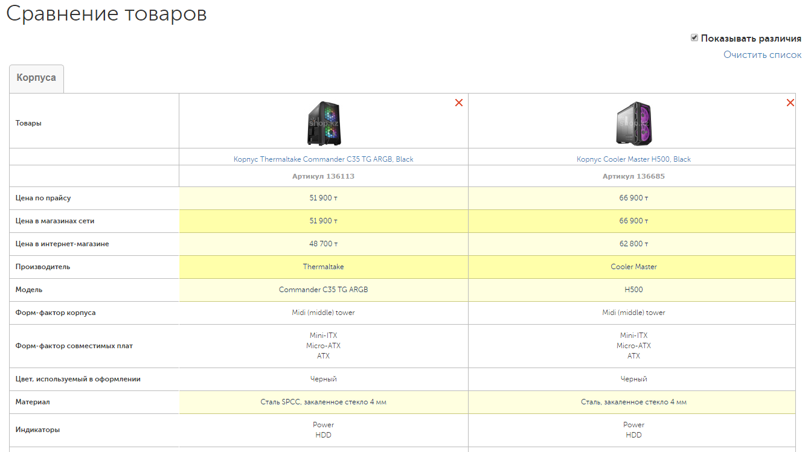Open Thermaltake Commander C35 product image
The width and height of the screenshot is (811, 452).
point(324,123)
